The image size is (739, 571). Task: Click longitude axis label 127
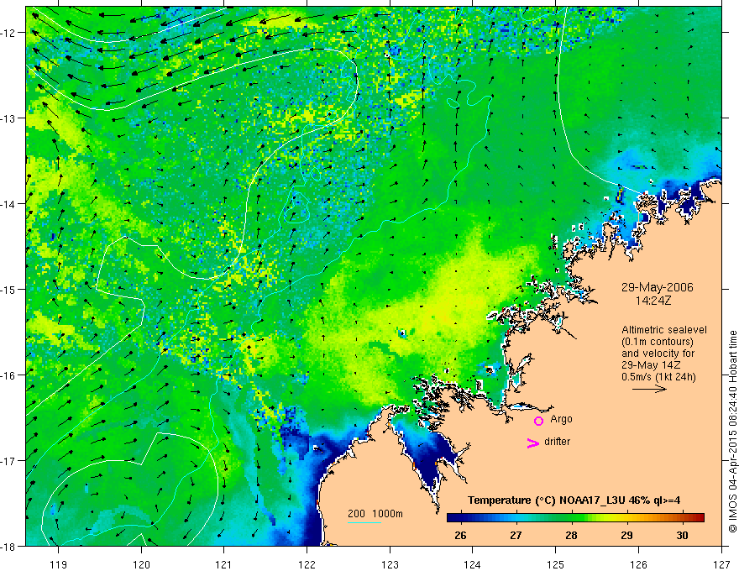pos(721,564)
